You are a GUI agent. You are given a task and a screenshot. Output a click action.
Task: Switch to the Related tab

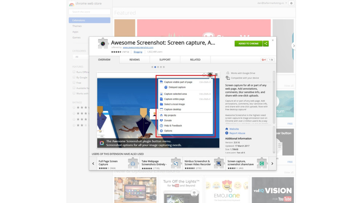pos(195,60)
